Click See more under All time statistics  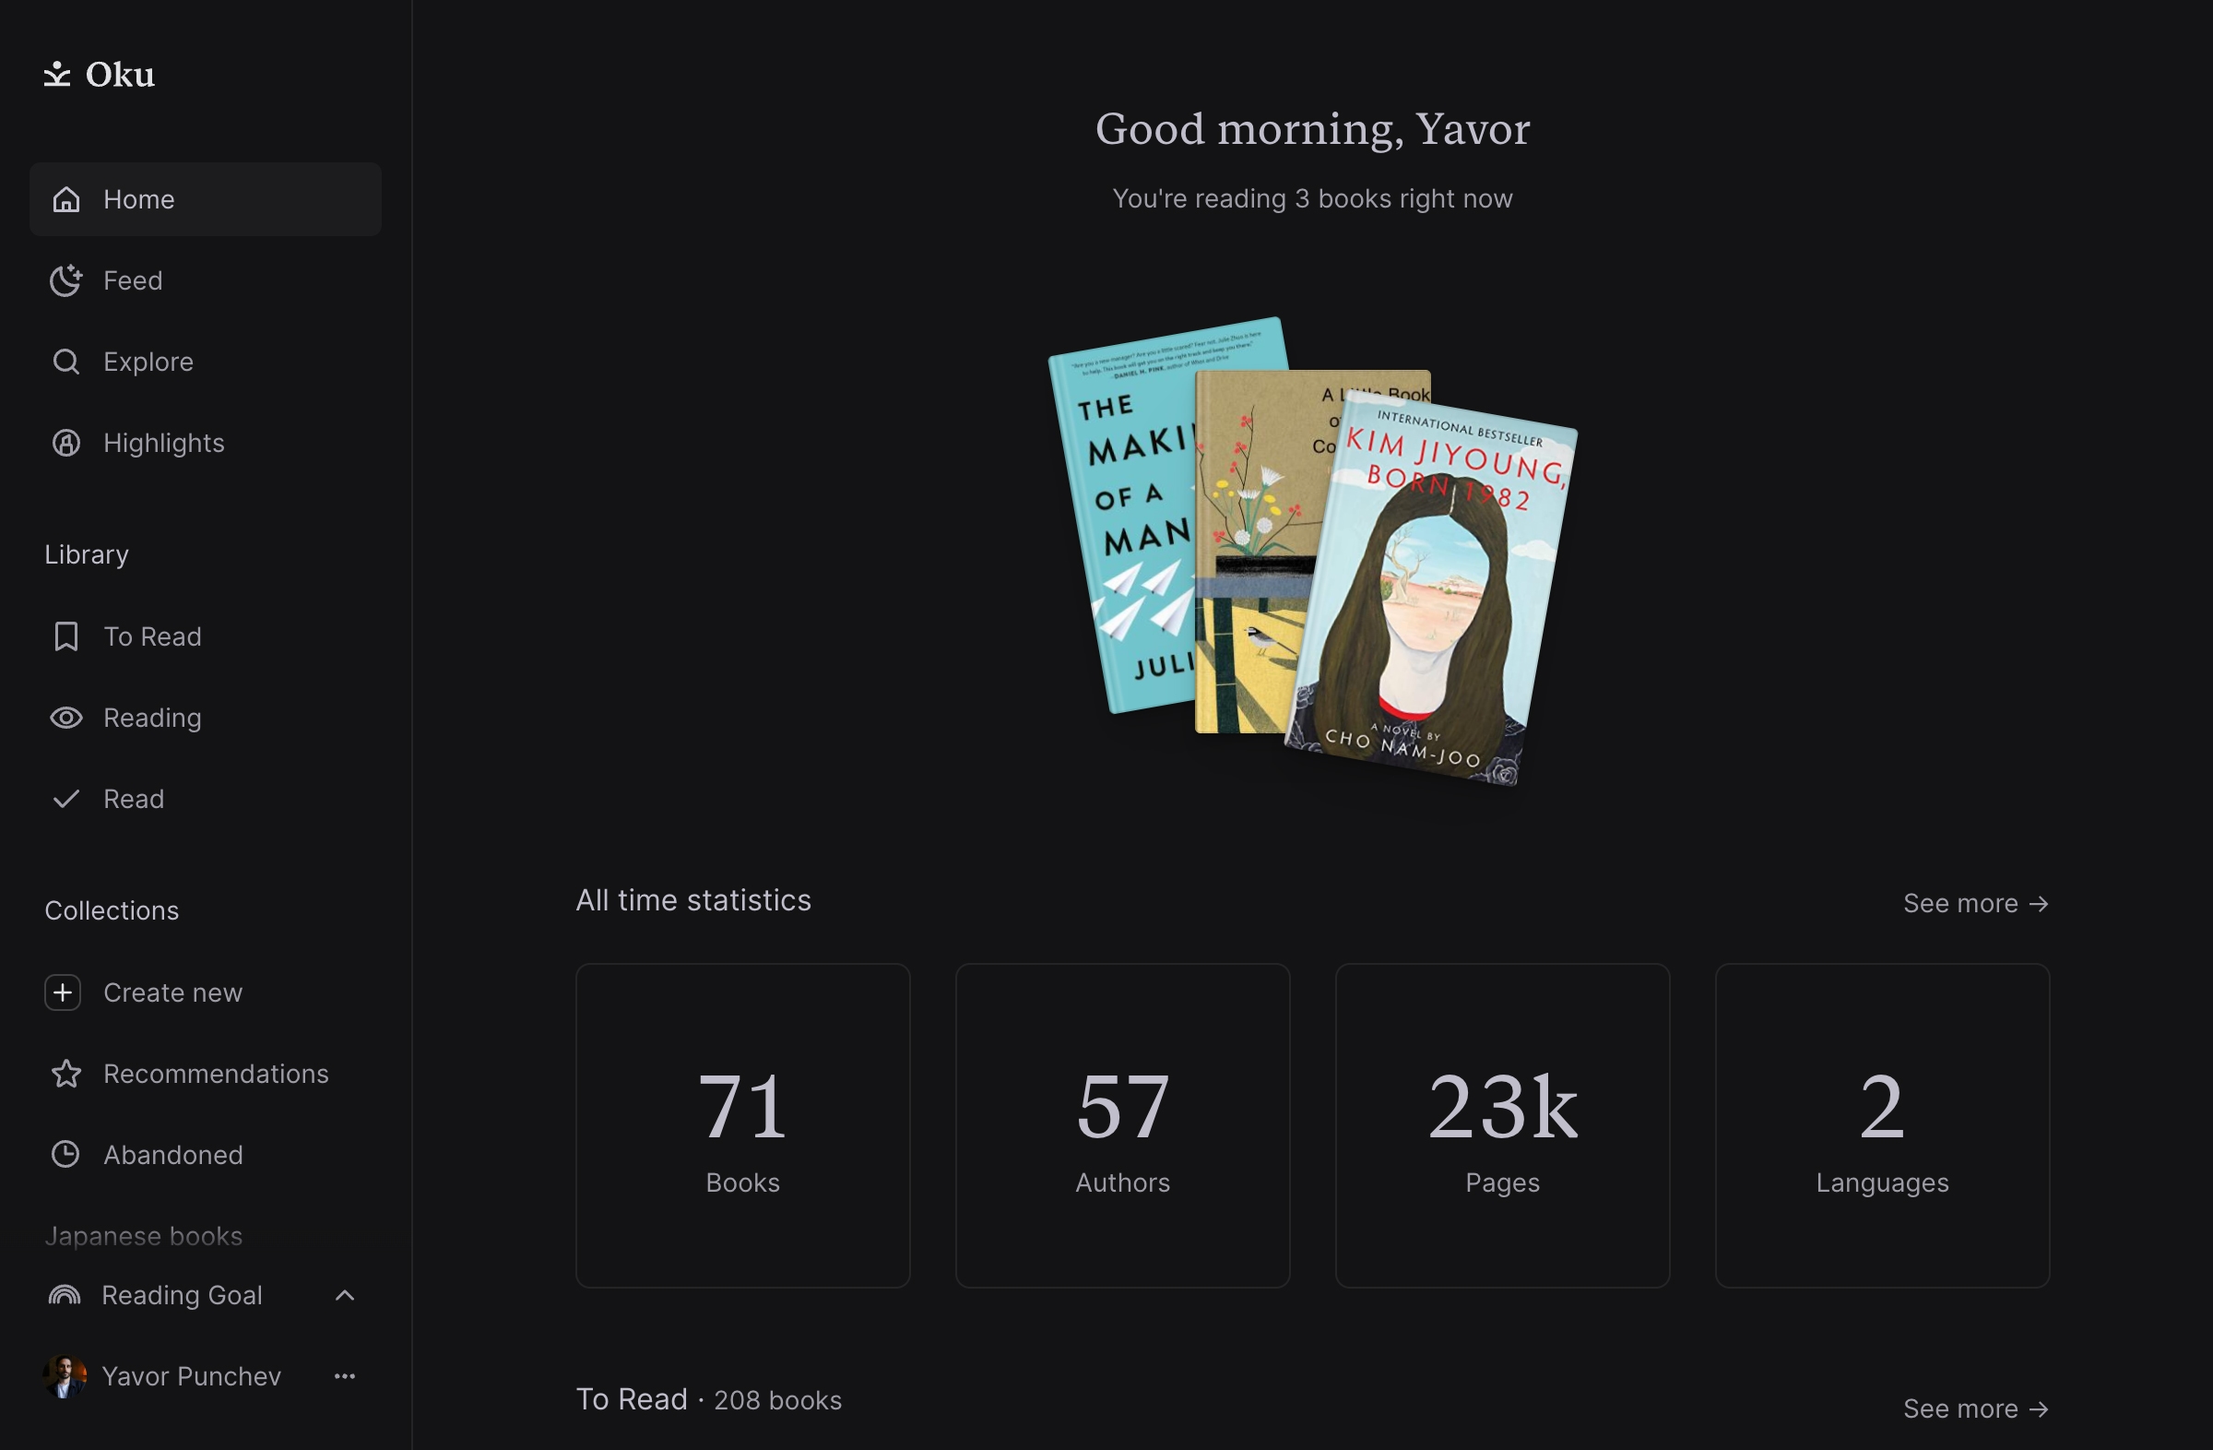coord(1975,903)
